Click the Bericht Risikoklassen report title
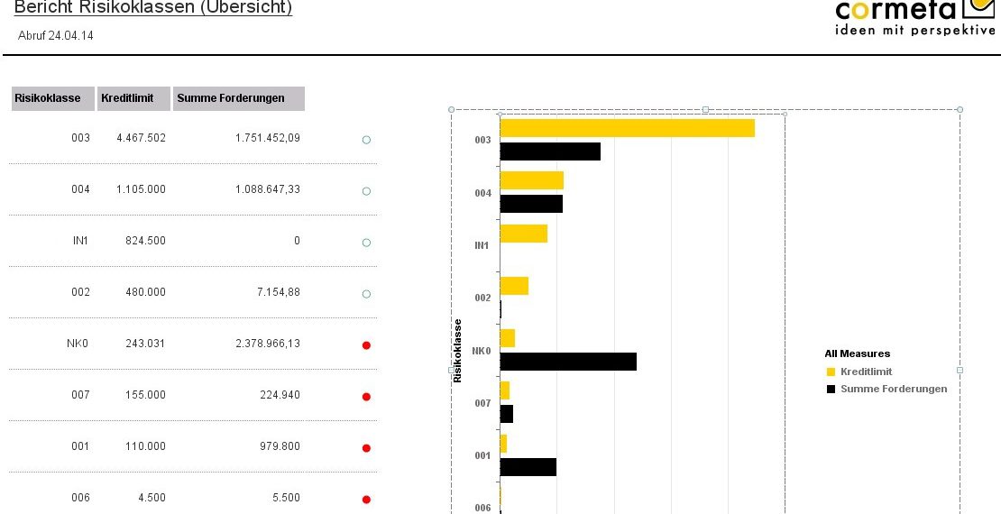The height and width of the screenshot is (514, 1001). [153, 8]
